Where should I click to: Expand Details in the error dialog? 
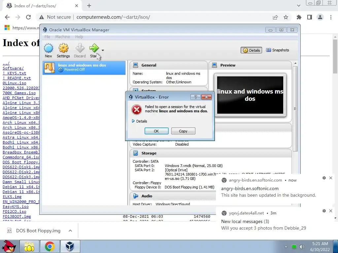(140, 121)
